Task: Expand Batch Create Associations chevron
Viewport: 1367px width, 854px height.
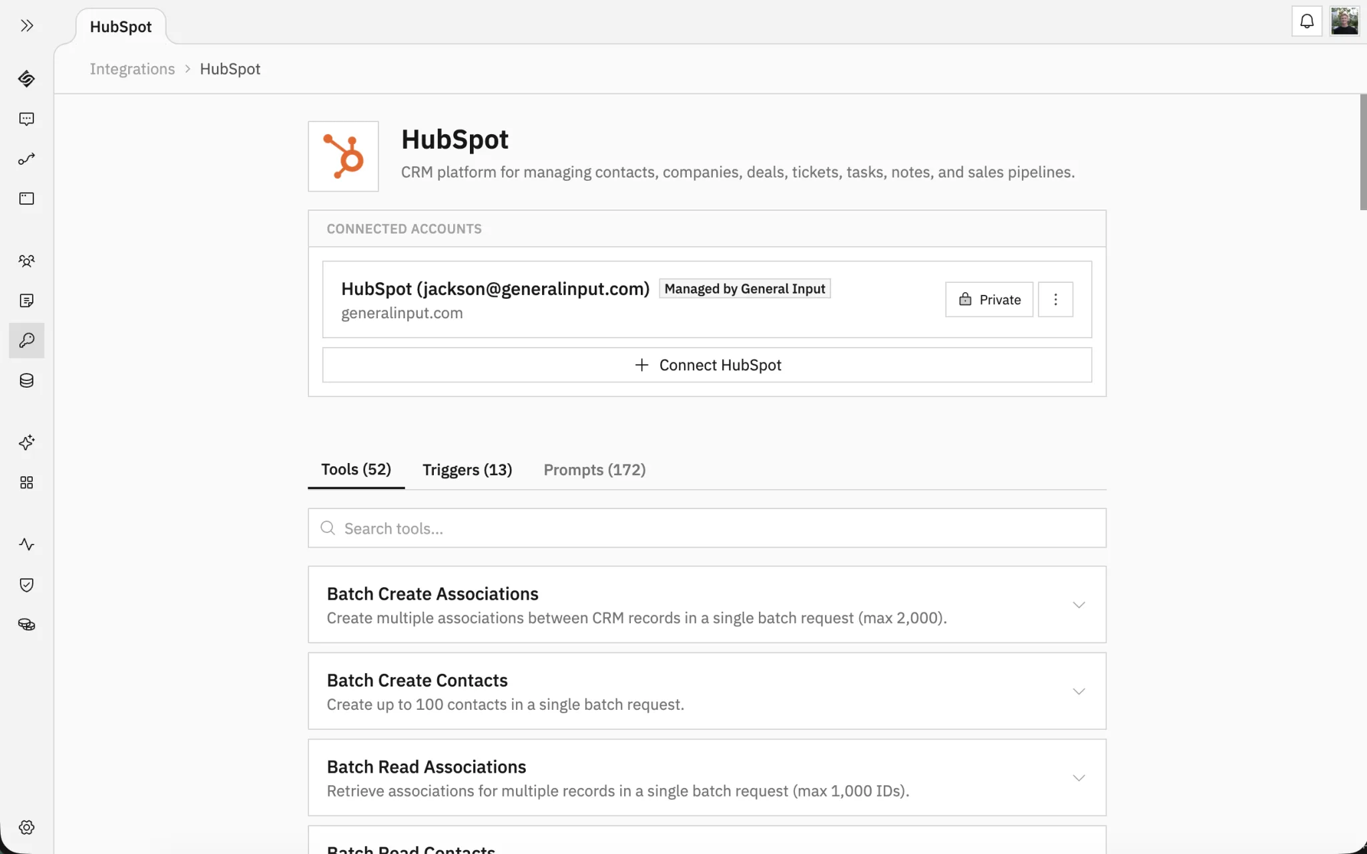Action: [1079, 605]
